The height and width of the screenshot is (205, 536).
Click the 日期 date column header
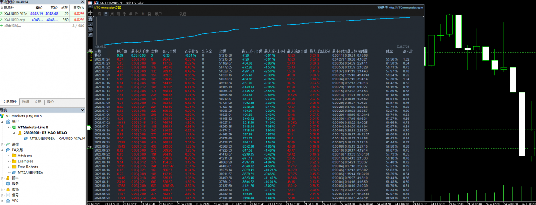coord(98,51)
